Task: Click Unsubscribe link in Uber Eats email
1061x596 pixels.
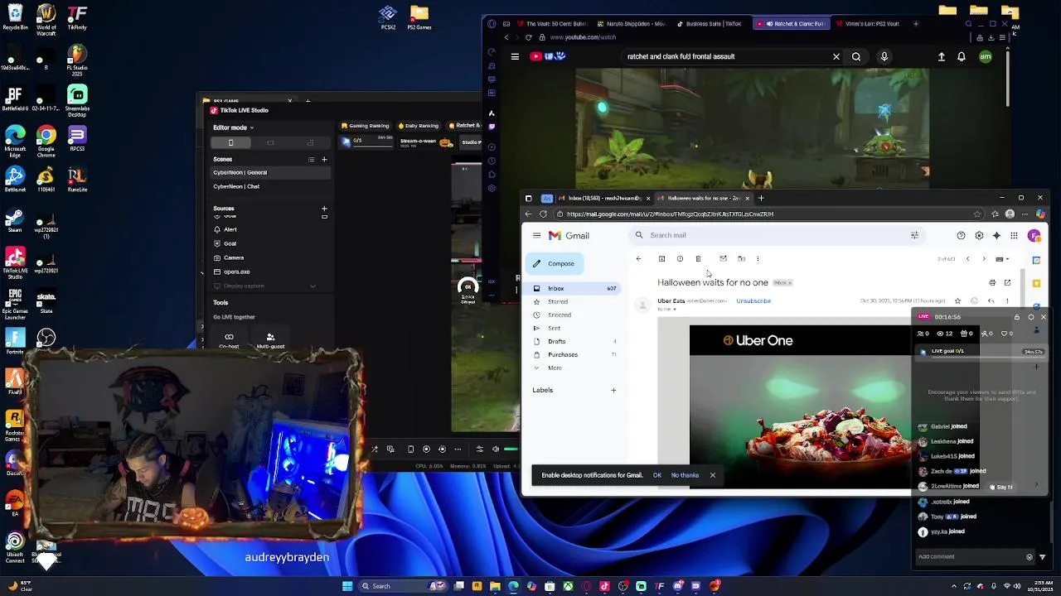Action: (753, 301)
